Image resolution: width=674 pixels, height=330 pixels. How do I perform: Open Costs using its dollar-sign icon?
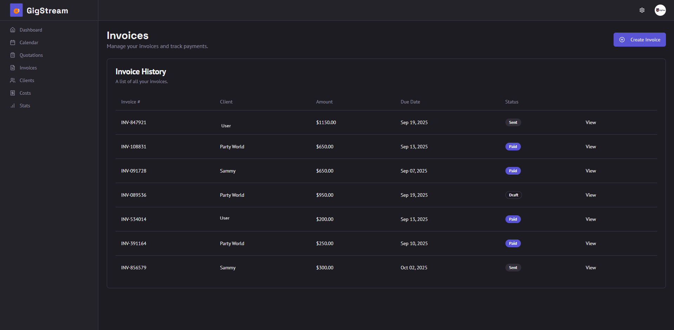[13, 93]
